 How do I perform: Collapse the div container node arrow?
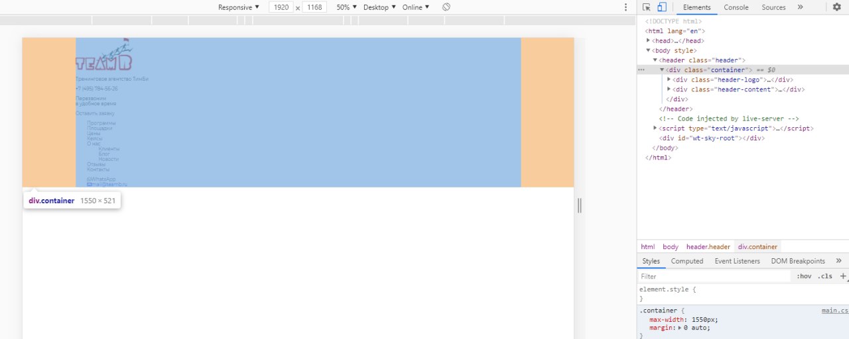click(x=662, y=70)
